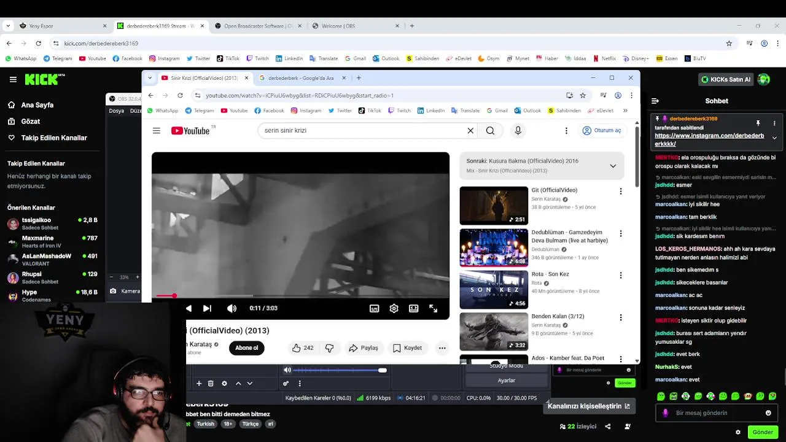786x442 pixels.
Task: Open YouTube guide menu icon
Action: point(157,130)
